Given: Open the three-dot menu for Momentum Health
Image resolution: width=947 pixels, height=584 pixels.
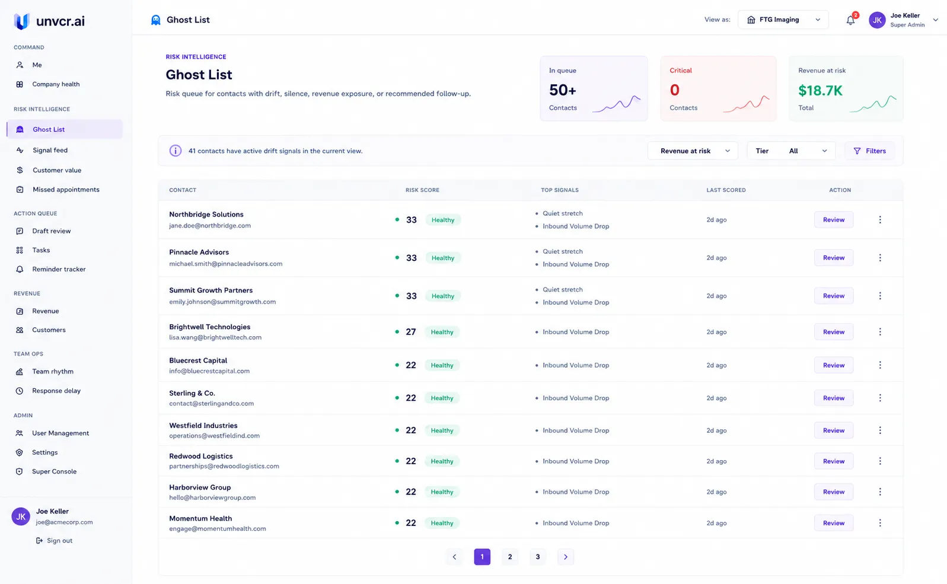Looking at the screenshot, I should (880, 523).
